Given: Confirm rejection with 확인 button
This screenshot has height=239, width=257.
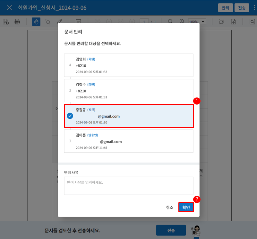Looking at the screenshot, I should click(x=186, y=207).
